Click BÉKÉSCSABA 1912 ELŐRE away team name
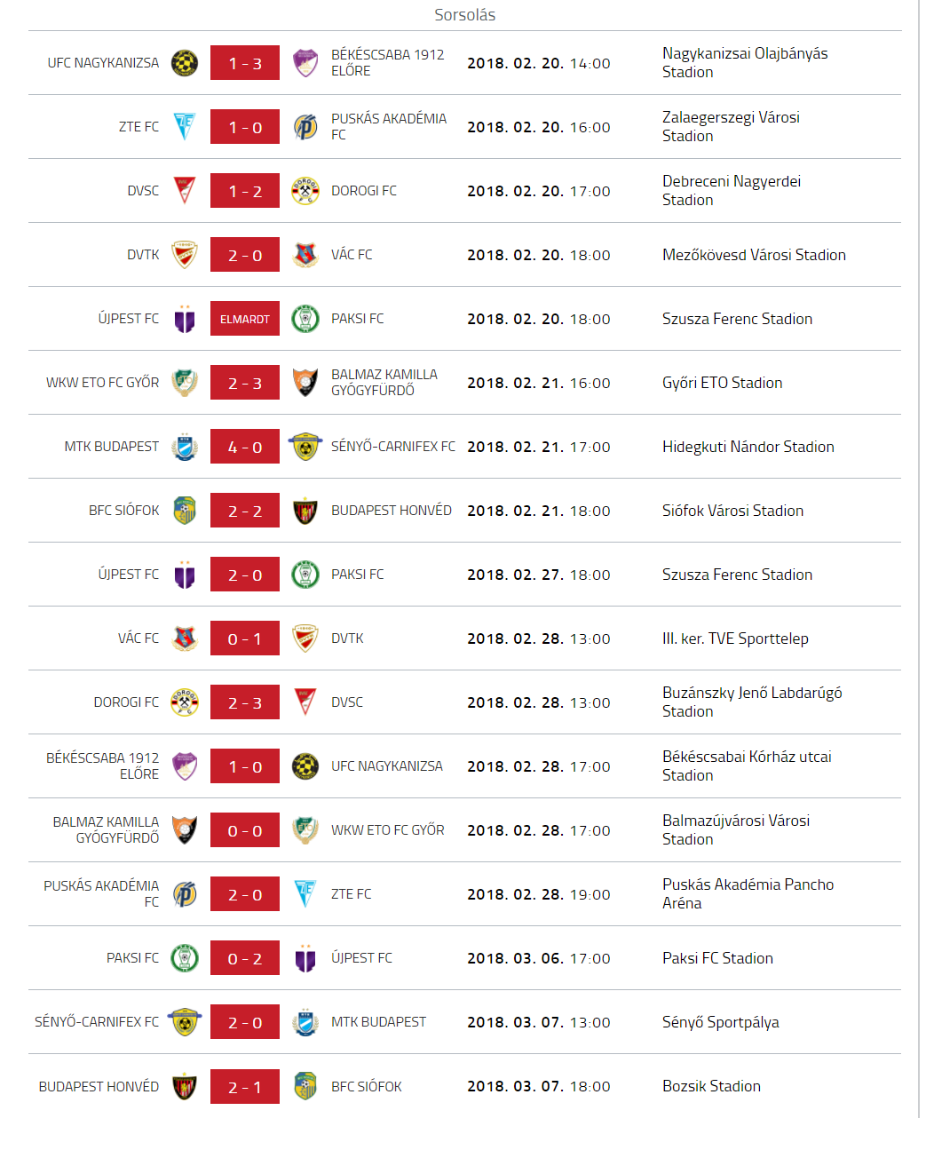 pyautogui.click(x=388, y=63)
